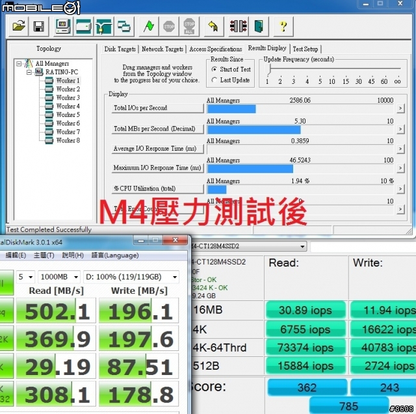
Task: Stop all tests STOP ALL icon
Action: pyautogui.click(x=189, y=27)
